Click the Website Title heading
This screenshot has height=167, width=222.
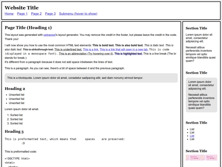point(21,8)
